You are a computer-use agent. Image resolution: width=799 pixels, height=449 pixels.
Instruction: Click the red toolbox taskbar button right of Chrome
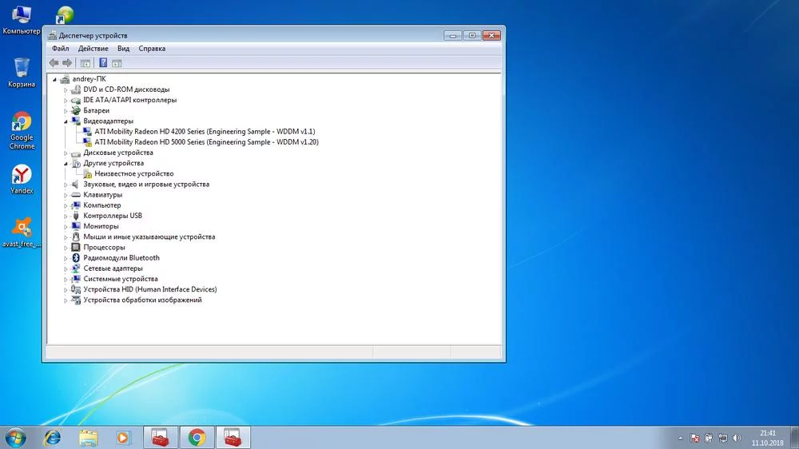(233, 438)
